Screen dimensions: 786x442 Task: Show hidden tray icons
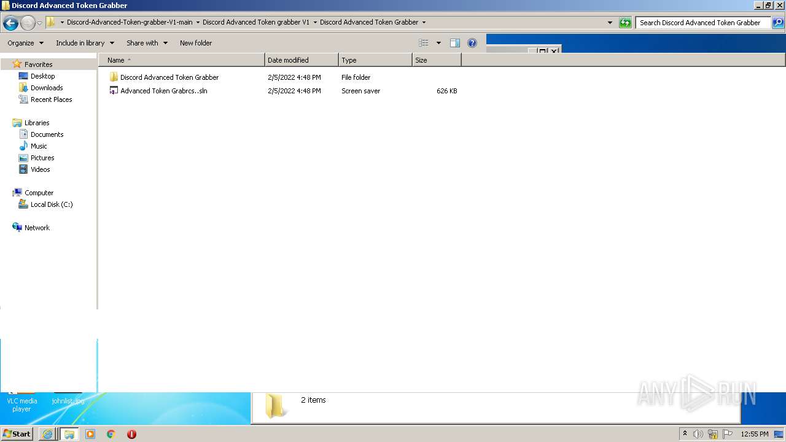(x=685, y=434)
